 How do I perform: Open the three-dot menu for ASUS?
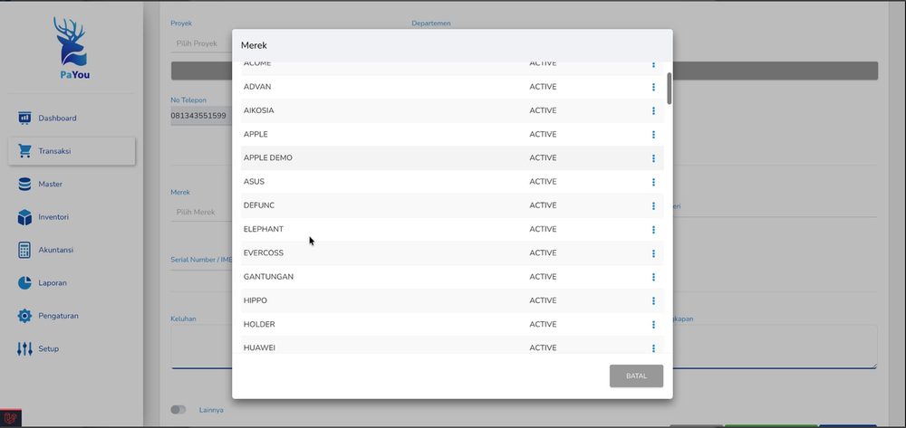[653, 182]
